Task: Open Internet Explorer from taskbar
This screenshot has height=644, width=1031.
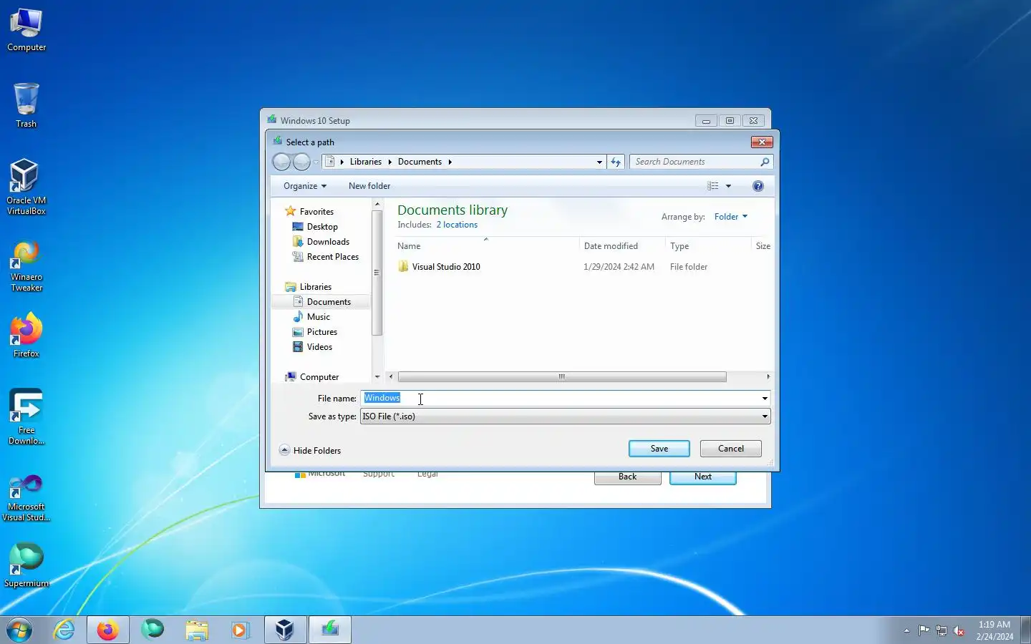Action: point(64,630)
